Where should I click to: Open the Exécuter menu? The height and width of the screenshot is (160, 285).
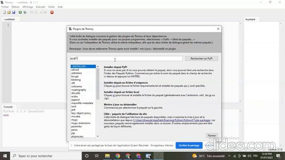click(x=41, y=7)
